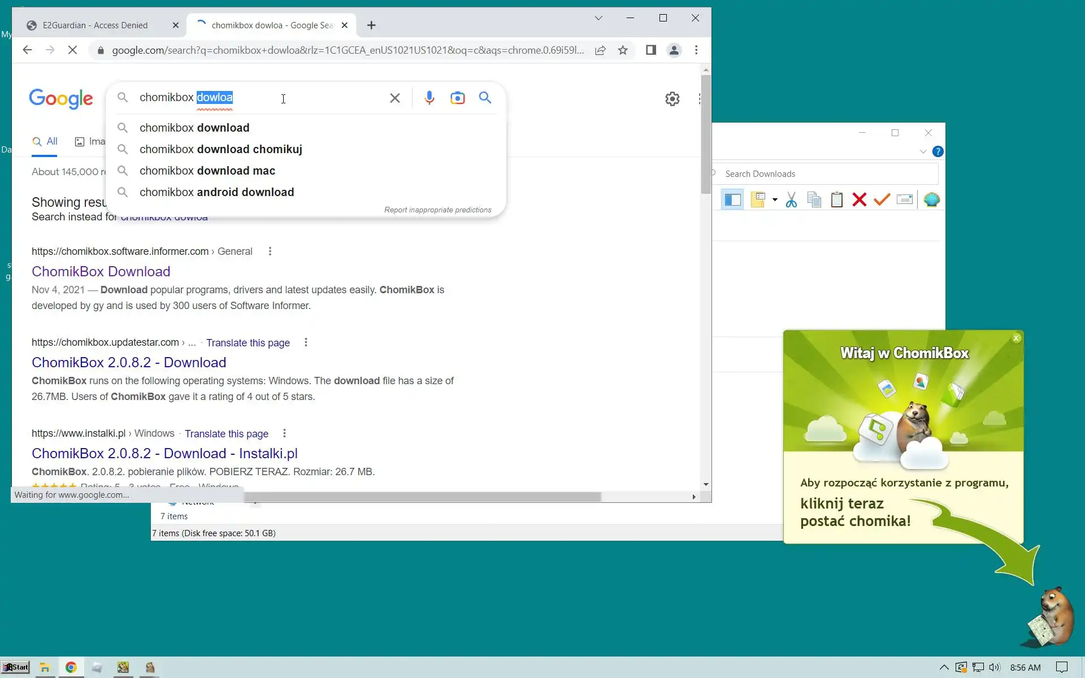The height and width of the screenshot is (678, 1085).
Task: Bookmark this page with the star icon
Action: point(623,50)
